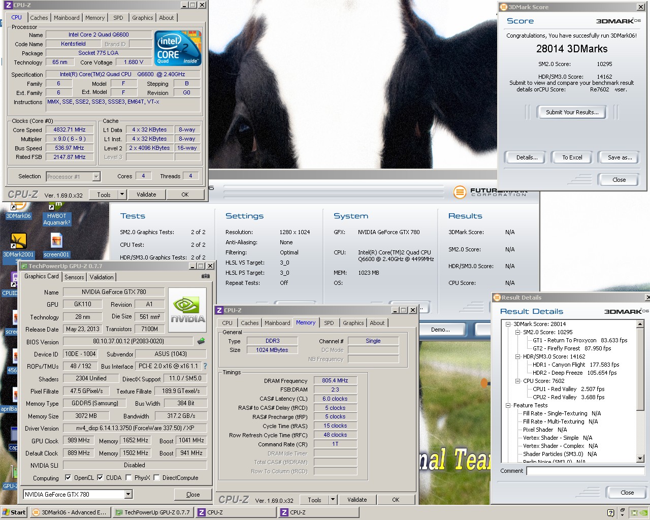The image size is (650, 520).
Task: Export results with To Excel button
Action: coord(572,157)
